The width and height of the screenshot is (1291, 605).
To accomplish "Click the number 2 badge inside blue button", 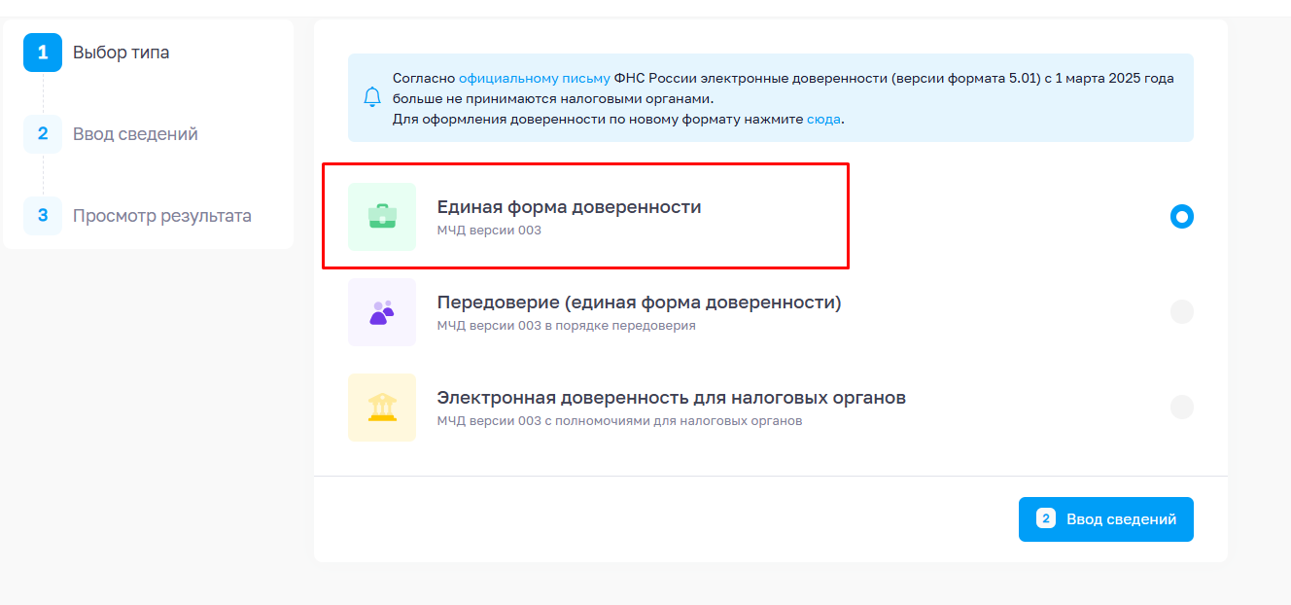I will [1046, 519].
